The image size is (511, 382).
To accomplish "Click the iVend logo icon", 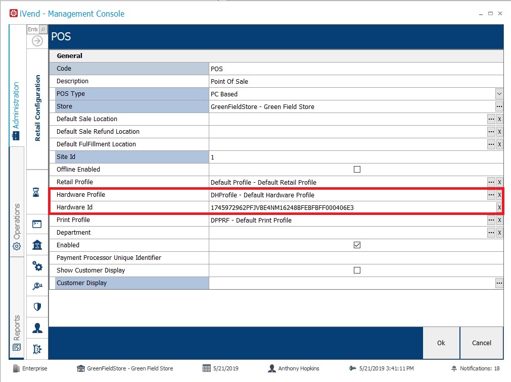I will click(x=13, y=13).
